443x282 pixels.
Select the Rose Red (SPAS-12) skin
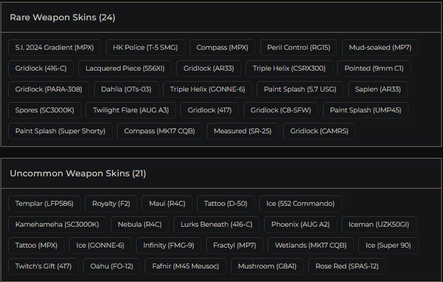pos(347,266)
